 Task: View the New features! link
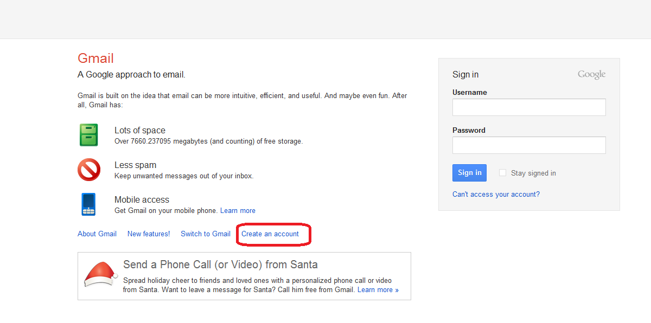coord(149,234)
